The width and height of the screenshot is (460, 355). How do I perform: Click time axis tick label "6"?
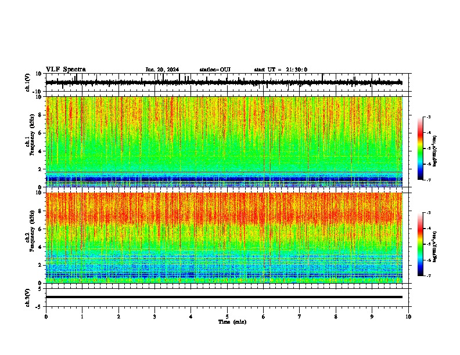tap(264, 317)
